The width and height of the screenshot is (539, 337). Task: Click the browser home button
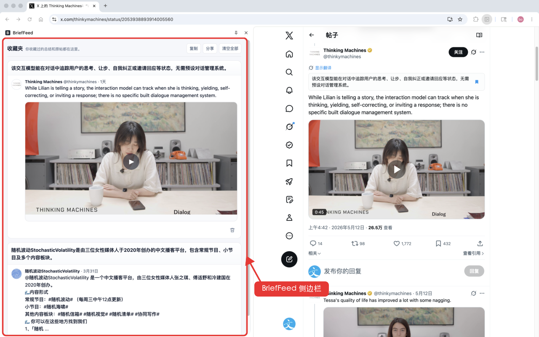pyautogui.click(x=41, y=19)
